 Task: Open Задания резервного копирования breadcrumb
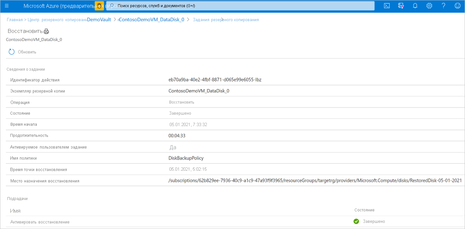pyautogui.click(x=226, y=20)
